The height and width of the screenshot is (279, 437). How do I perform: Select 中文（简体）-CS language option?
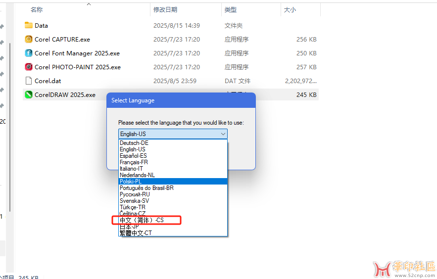point(173,220)
